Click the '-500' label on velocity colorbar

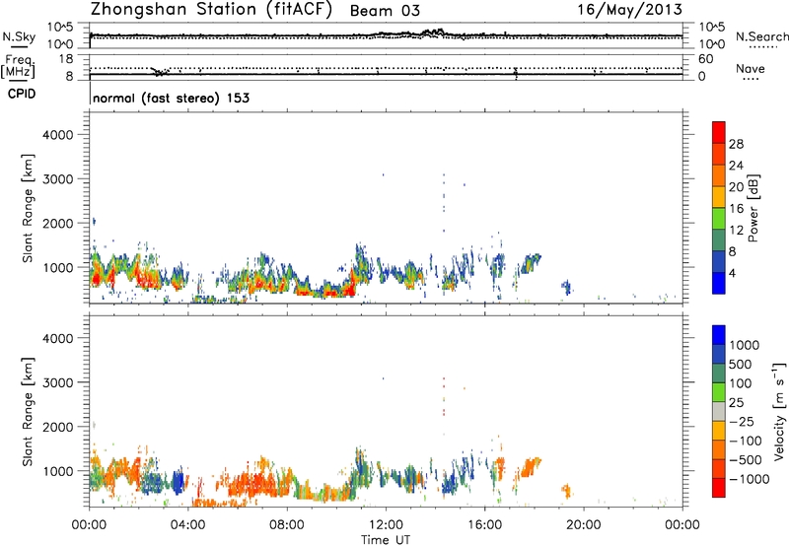coord(746,460)
